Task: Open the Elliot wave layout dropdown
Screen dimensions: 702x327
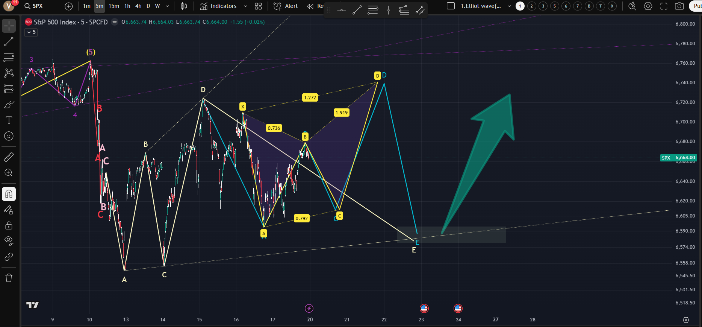Action: pos(509,6)
